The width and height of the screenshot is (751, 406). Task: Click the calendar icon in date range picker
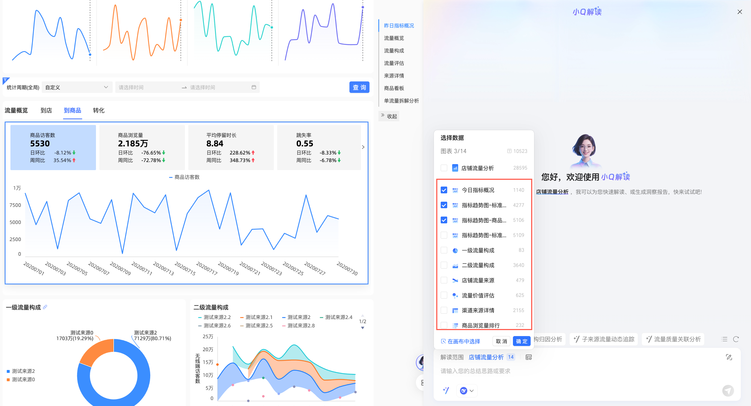[x=254, y=87]
